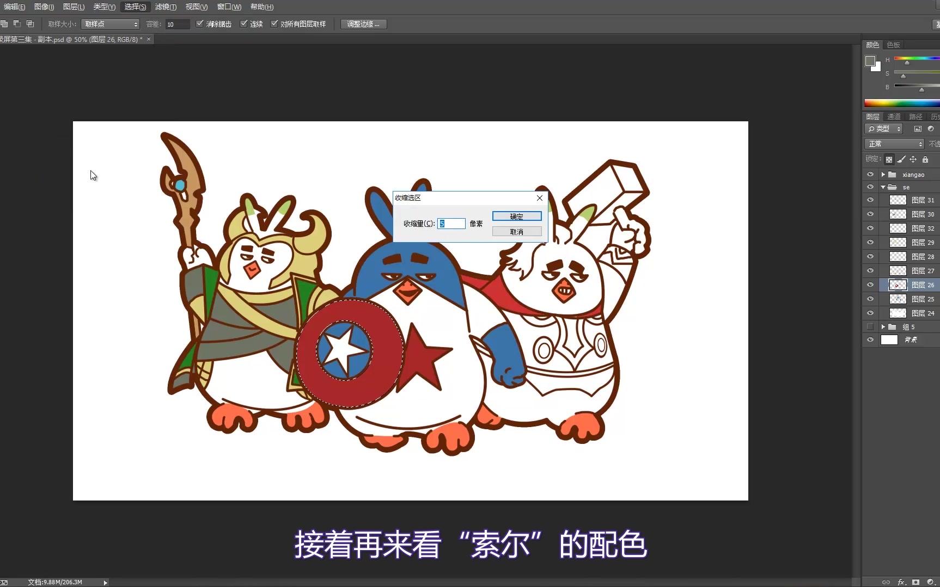
Task: Open the 编辑(E) menu
Action: click(x=14, y=7)
